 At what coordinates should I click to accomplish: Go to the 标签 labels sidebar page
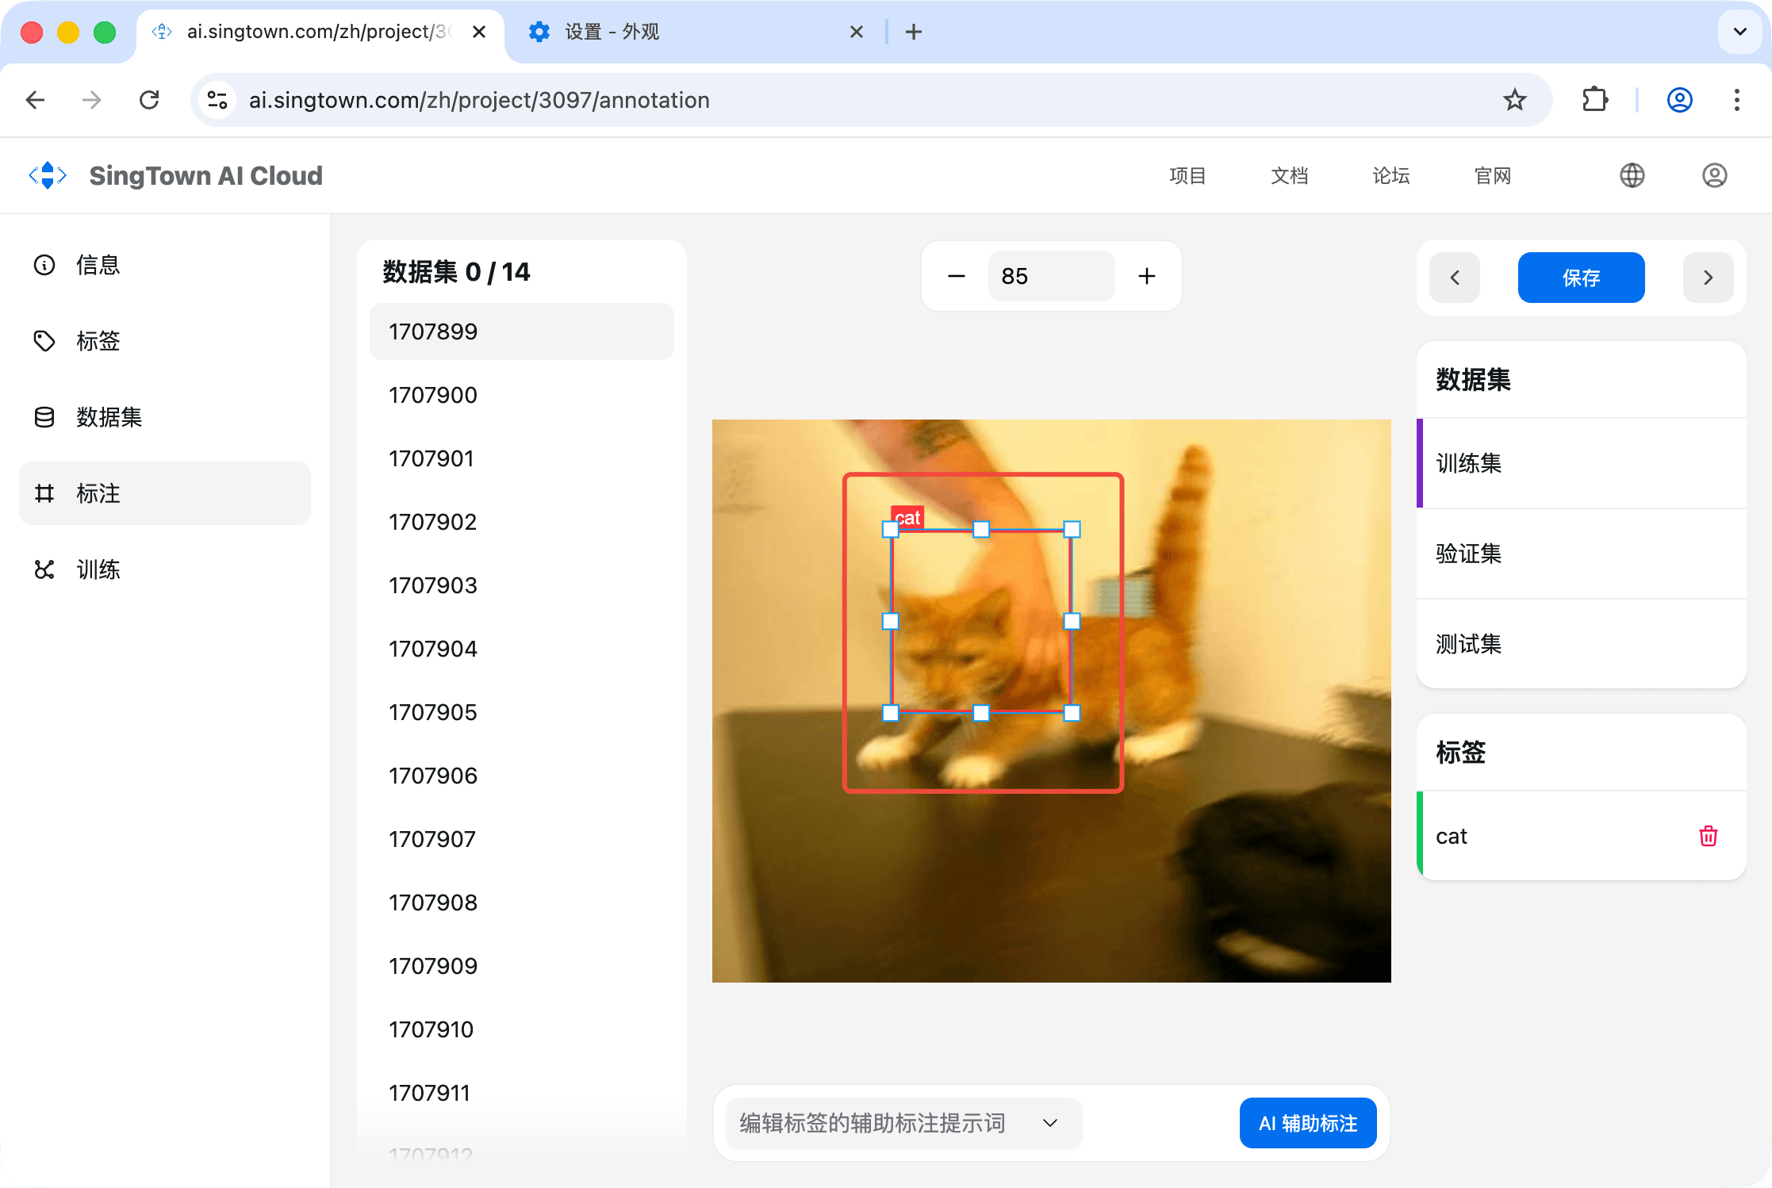pyautogui.click(x=98, y=341)
